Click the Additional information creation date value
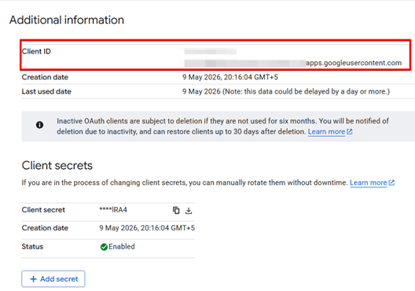The height and width of the screenshot is (291, 415). pyautogui.click(x=230, y=77)
